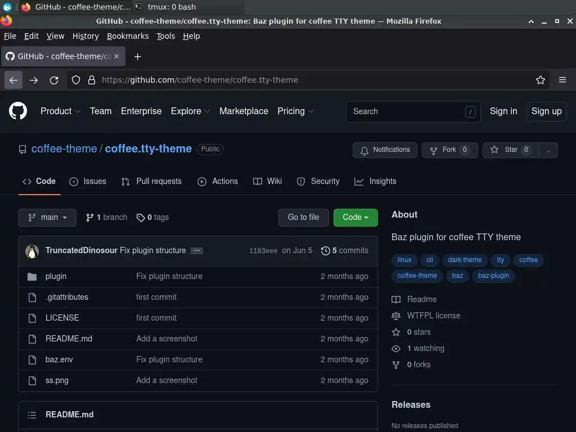Viewport: 576px width, 432px height.
Task: Click the tag icon next to 0 tags
Action: tap(140, 218)
